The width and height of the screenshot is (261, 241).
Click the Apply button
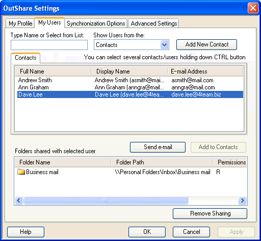[237, 232]
